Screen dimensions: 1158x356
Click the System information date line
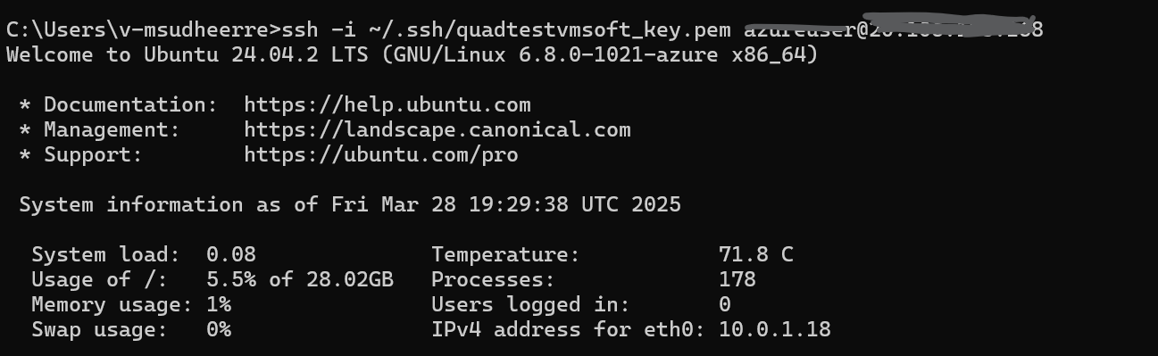350,205
